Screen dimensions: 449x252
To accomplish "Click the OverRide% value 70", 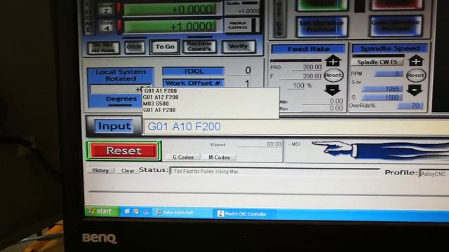I will (x=410, y=106).
